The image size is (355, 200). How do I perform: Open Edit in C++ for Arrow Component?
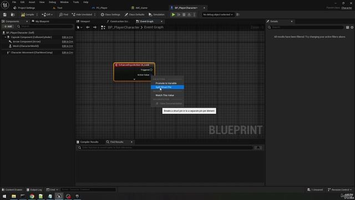pos(68,42)
